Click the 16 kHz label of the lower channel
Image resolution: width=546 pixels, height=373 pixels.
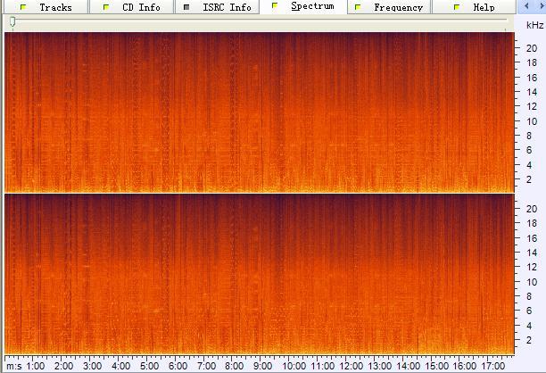coord(532,238)
